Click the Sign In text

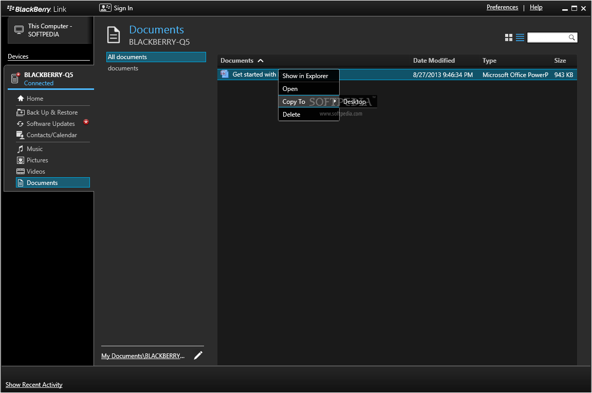coord(123,8)
